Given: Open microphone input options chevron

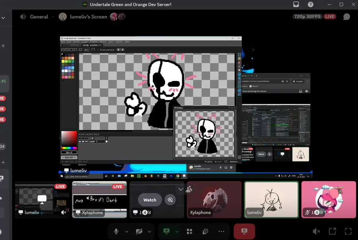Looking at the screenshot, I should 126,232.
